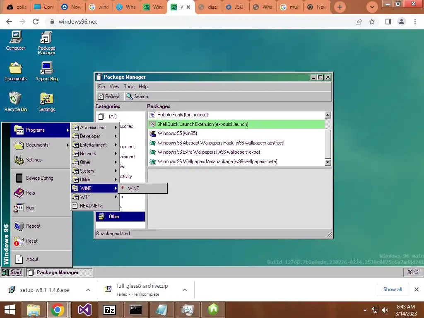The height and width of the screenshot is (318, 424).
Task: Select Windows 96 Wallpapers Metapackage
Action: click(x=236, y=161)
